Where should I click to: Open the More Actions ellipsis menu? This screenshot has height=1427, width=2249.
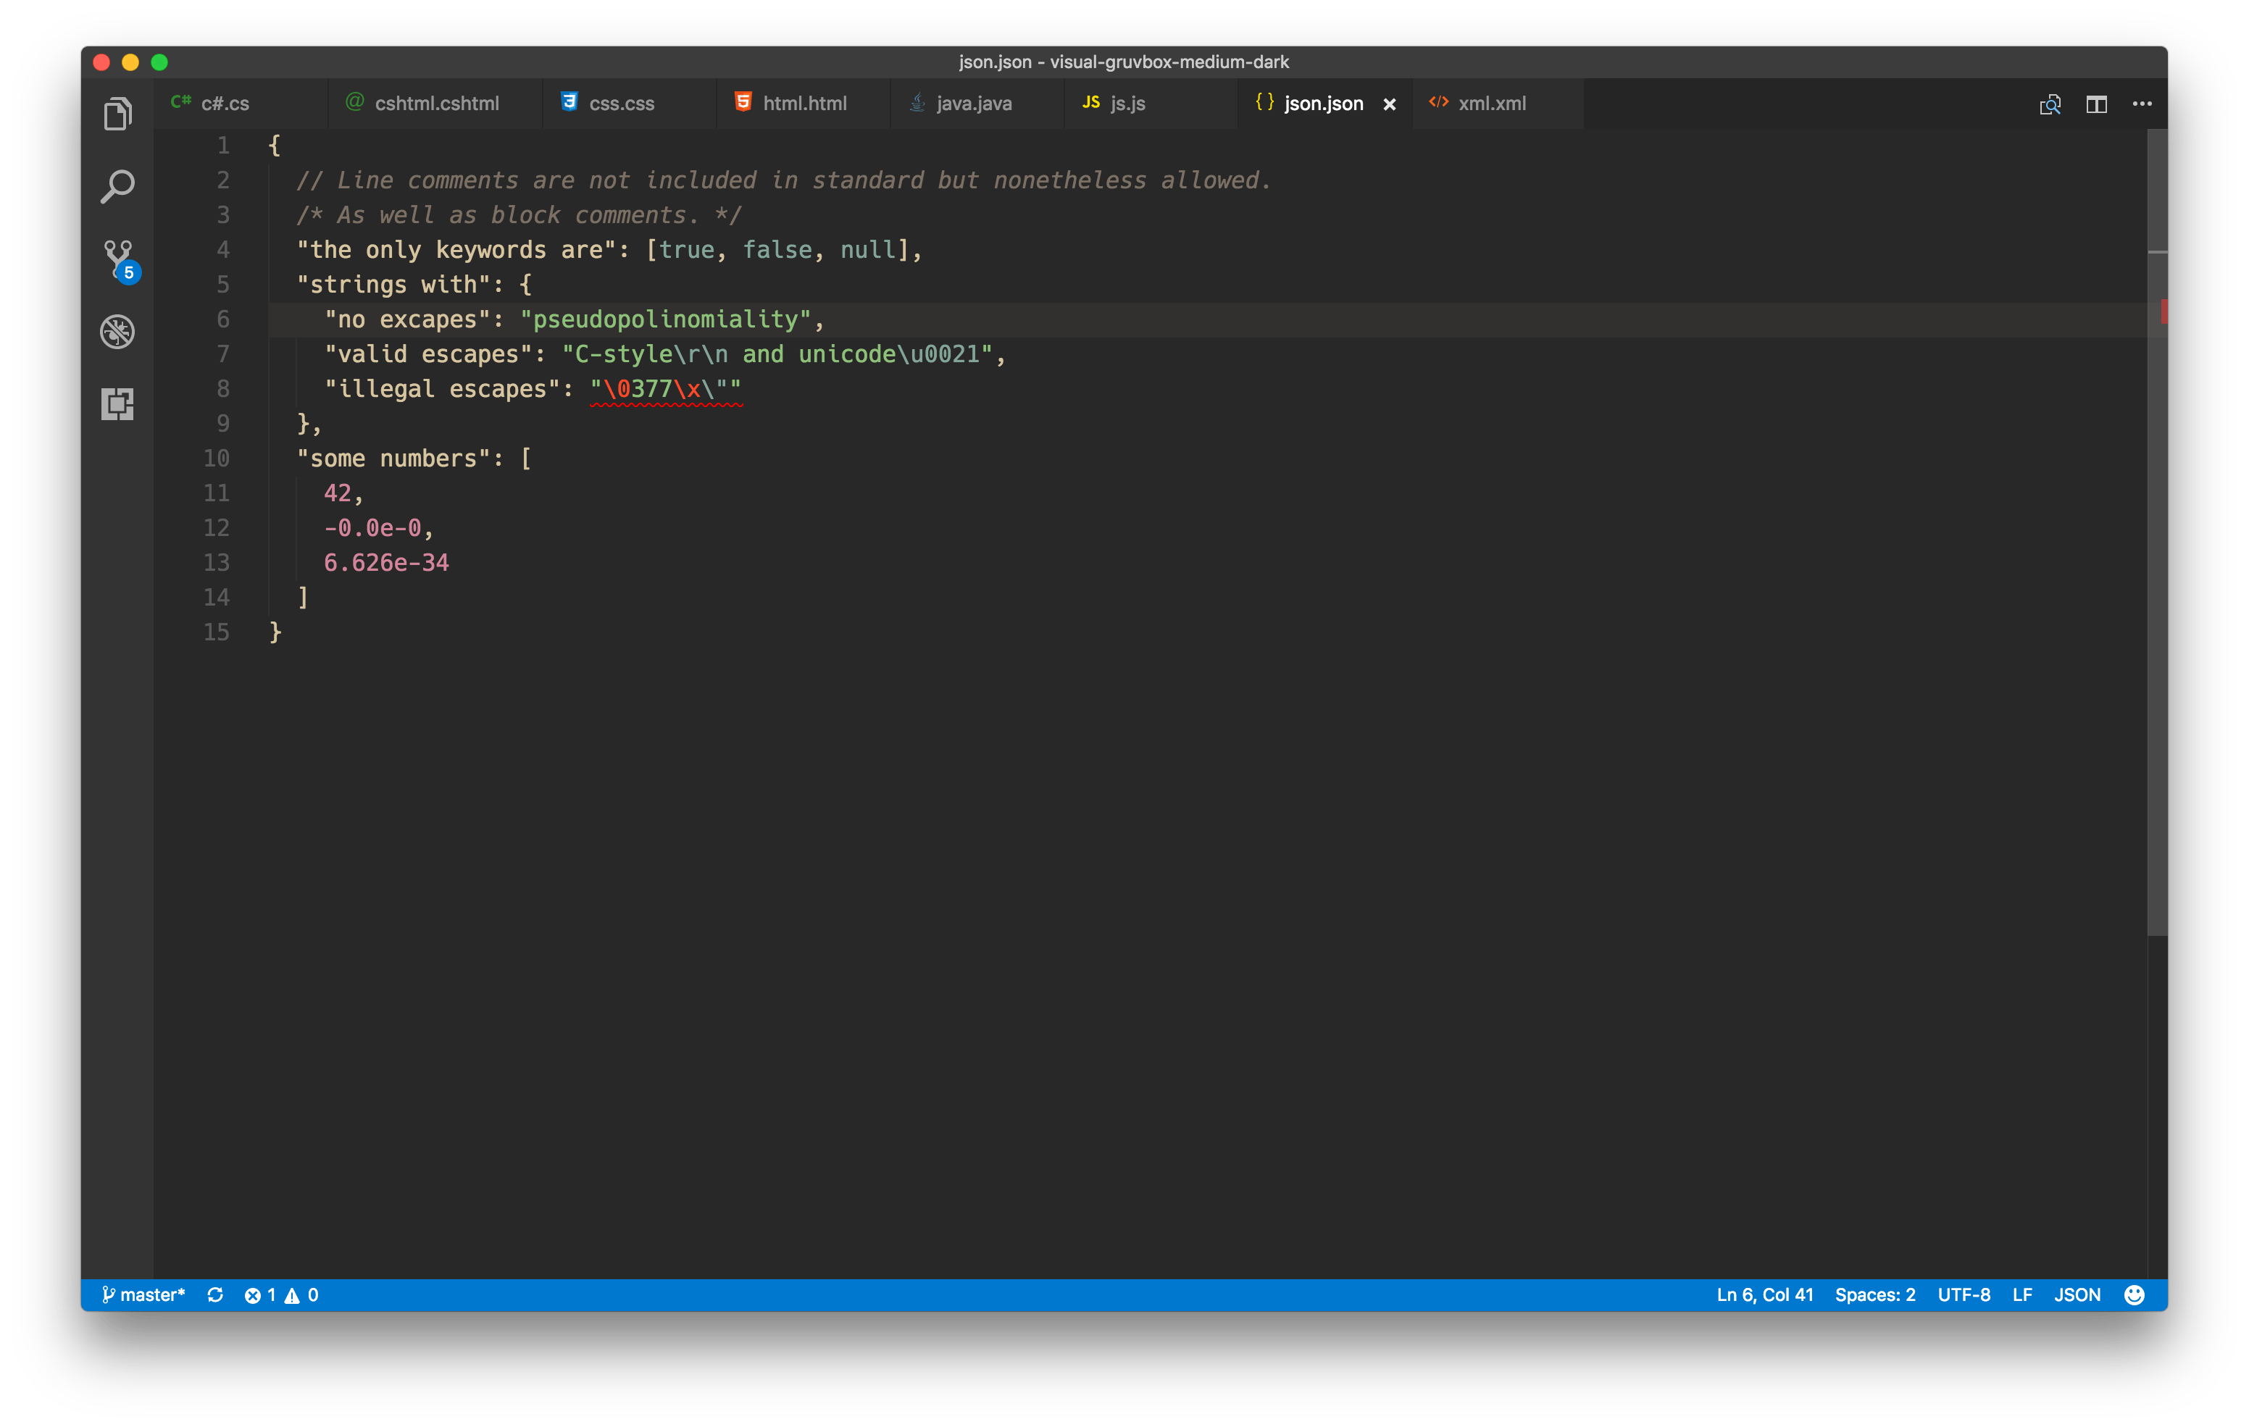pyautogui.click(x=2142, y=104)
